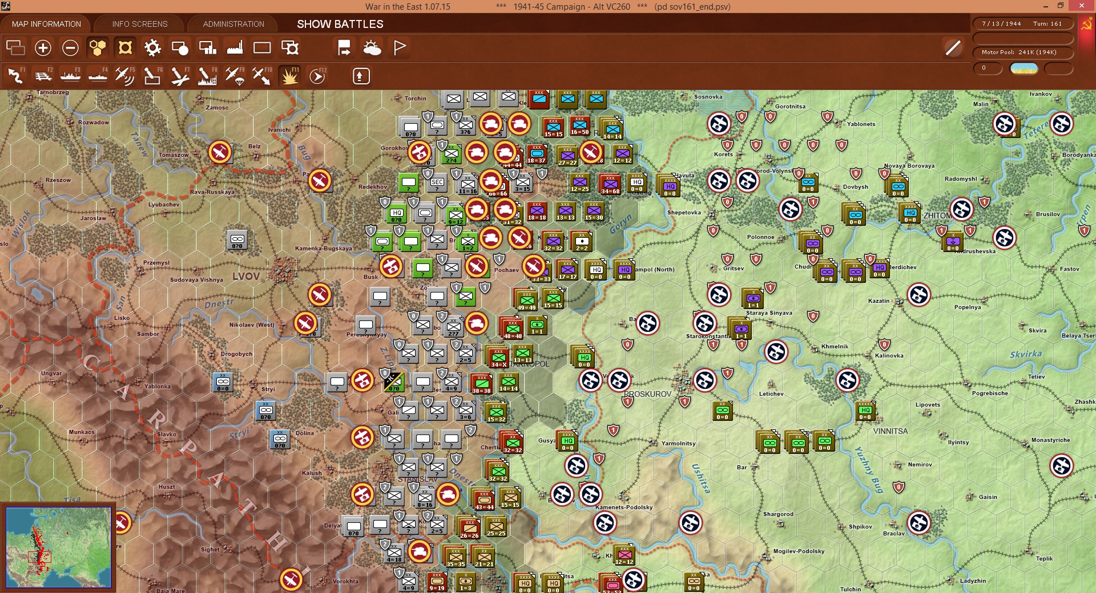Click the minimap overview thumbnail

pyautogui.click(x=58, y=547)
